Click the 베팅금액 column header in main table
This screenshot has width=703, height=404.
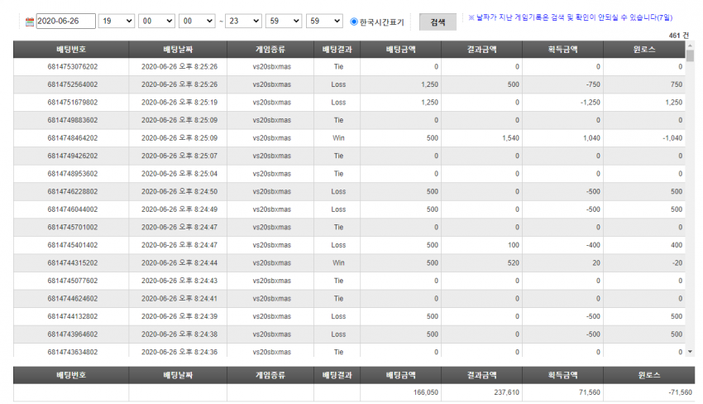point(401,50)
